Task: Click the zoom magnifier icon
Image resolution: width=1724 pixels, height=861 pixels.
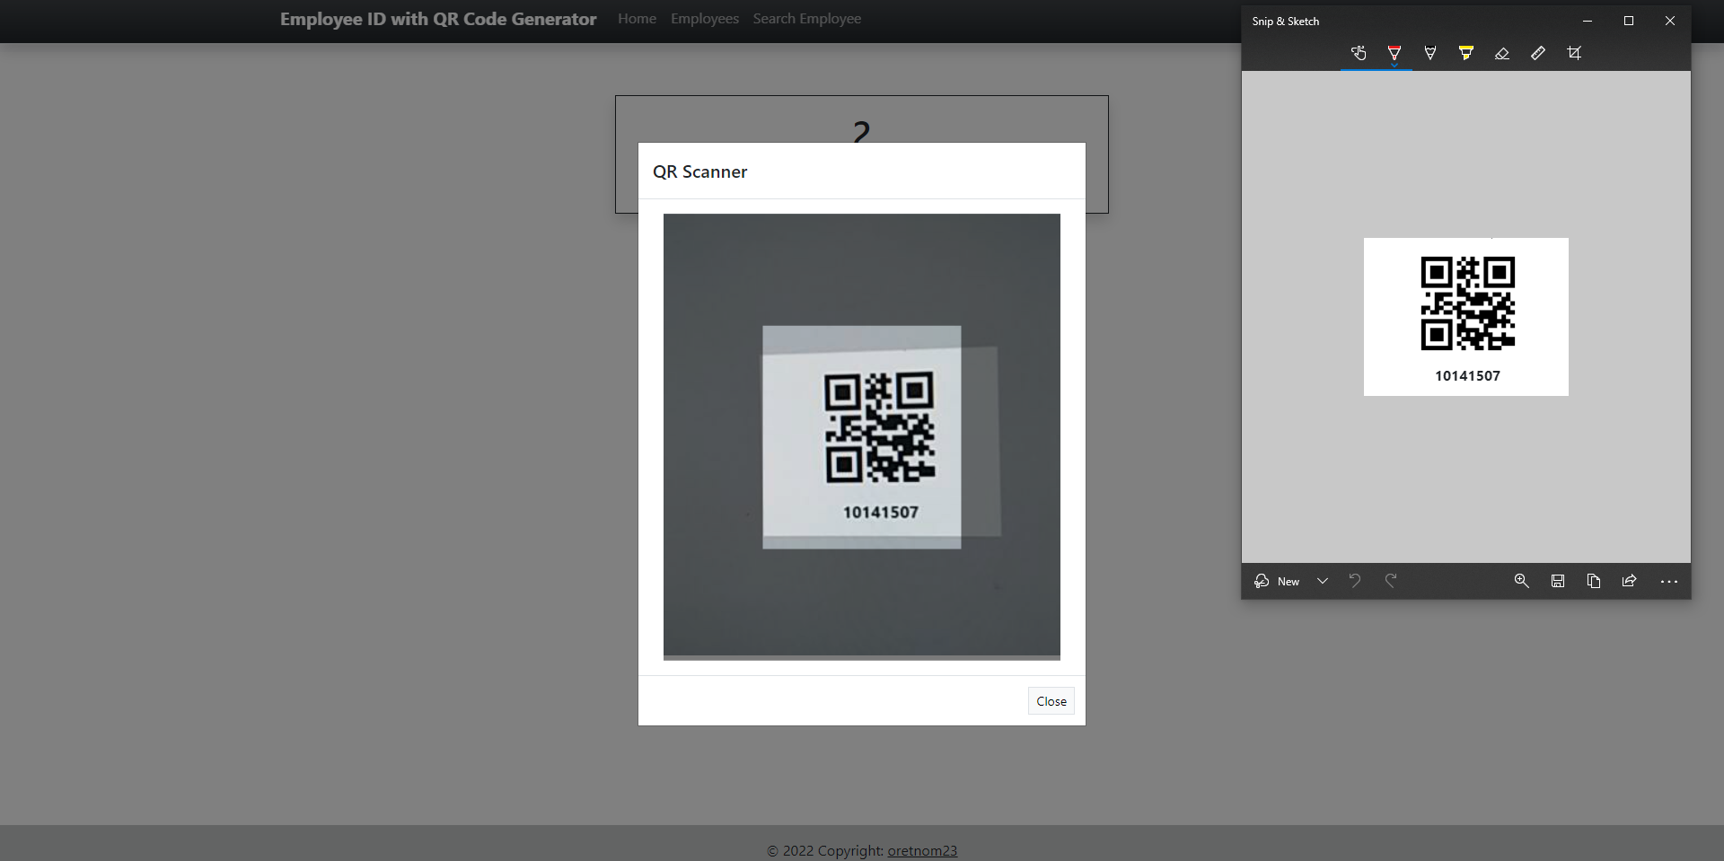Action: [1522, 581]
